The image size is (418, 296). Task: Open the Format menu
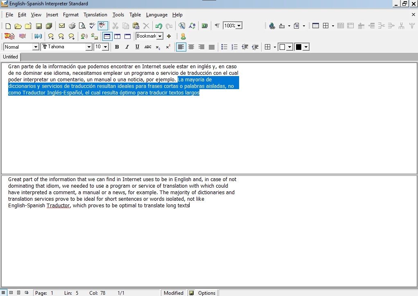71,15
